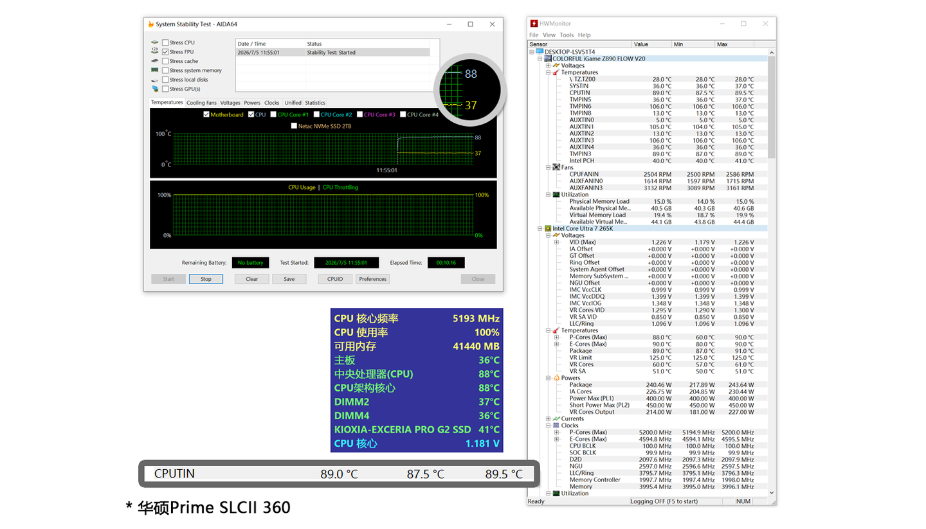The height and width of the screenshot is (529, 926).
Task: Click the motherboard icon beside COLORFUL iGame Z890
Action: (x=547, y=58)
